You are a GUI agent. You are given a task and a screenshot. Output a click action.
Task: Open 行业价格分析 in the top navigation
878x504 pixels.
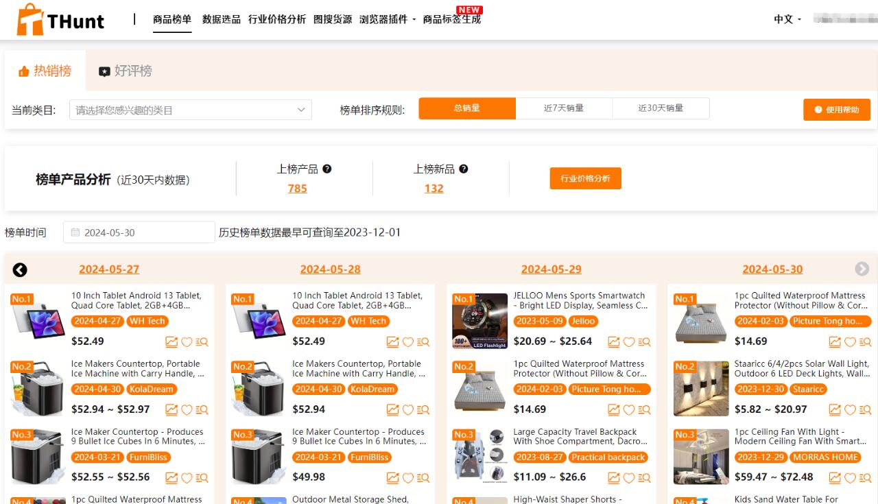277,19
